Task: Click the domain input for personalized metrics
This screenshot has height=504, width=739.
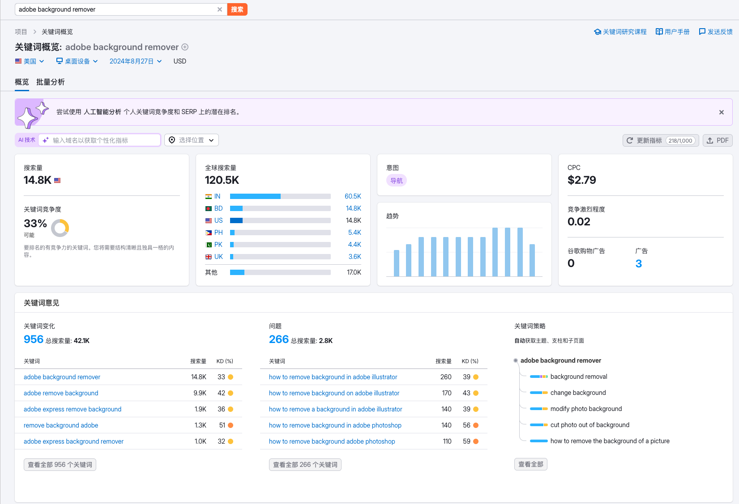Action: click(x=99, y=140)
